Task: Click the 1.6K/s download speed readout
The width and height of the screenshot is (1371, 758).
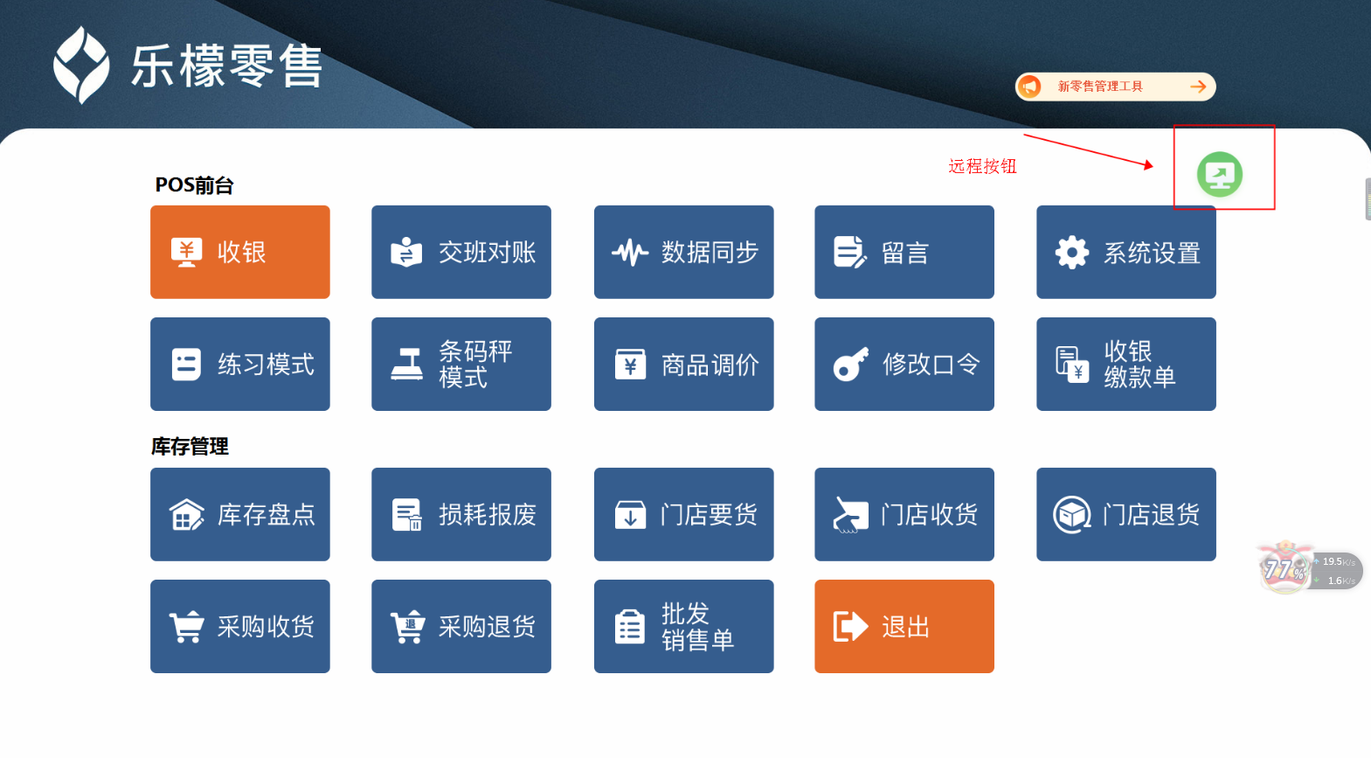Action: click(1340, 581)
